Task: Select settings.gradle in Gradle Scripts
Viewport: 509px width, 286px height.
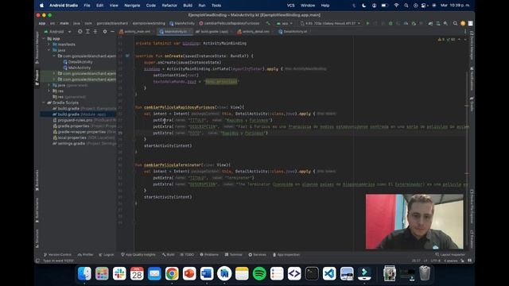Action: pos(78,143)
